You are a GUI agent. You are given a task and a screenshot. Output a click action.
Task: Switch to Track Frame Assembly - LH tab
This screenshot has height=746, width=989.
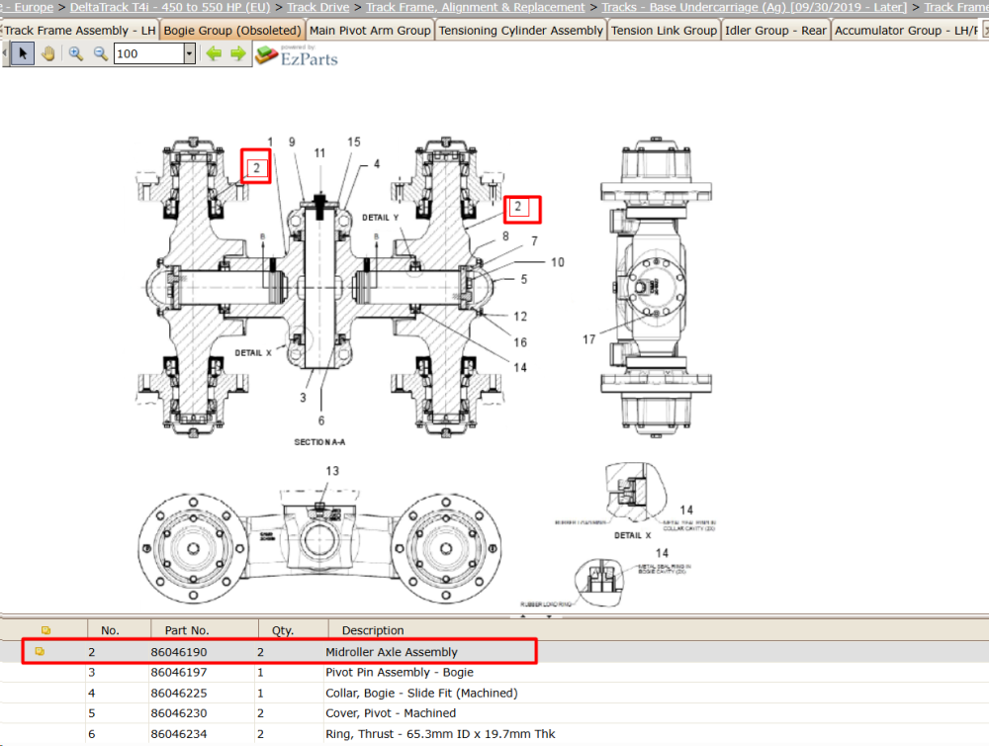coord(79,31)
